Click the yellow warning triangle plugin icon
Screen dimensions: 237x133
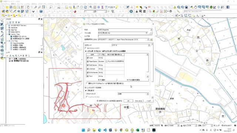pos(174,7)
